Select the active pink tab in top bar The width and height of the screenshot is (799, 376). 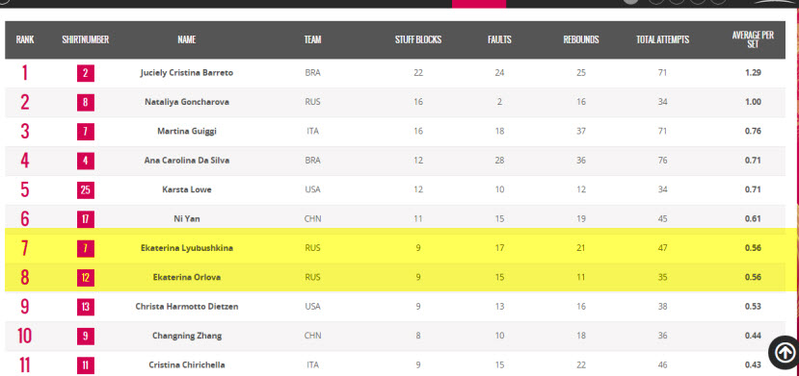[479, 4]
